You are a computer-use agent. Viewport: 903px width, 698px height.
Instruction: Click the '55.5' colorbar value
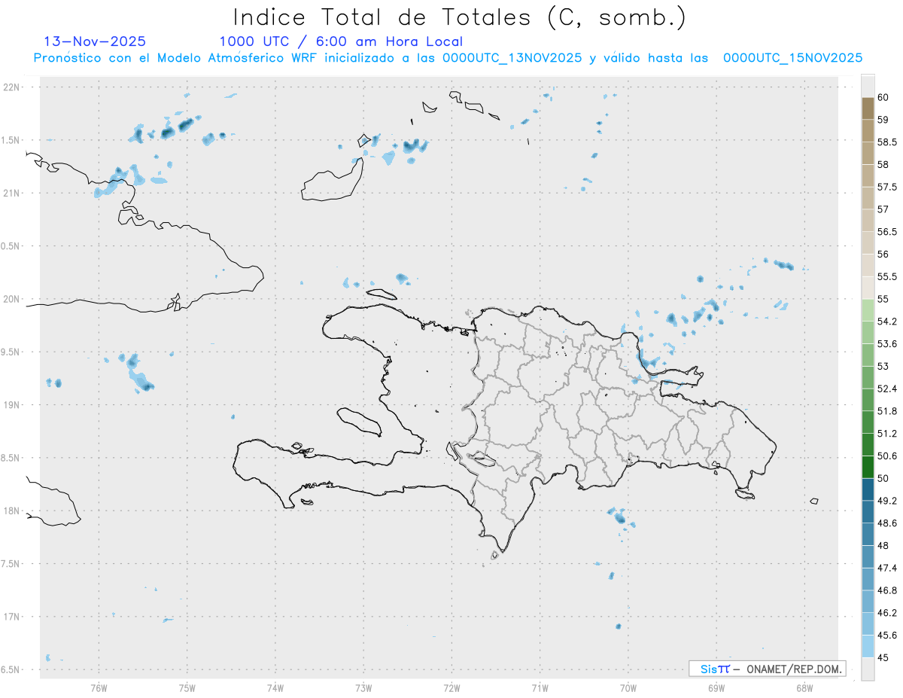pos(887,276)
